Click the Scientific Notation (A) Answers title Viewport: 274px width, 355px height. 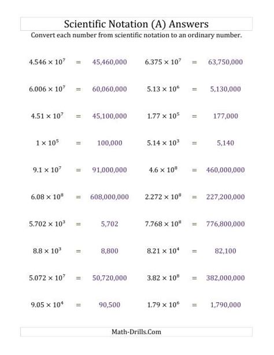pos(136,24)
